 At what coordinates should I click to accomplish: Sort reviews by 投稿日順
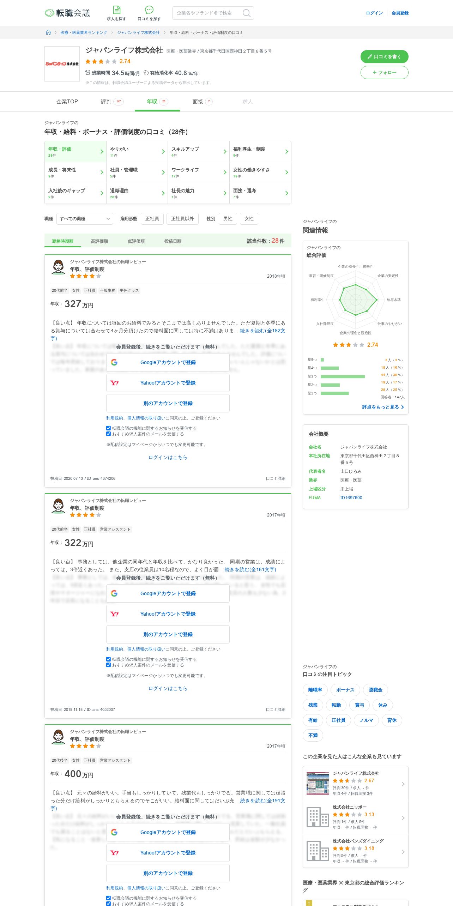(173, 241)
